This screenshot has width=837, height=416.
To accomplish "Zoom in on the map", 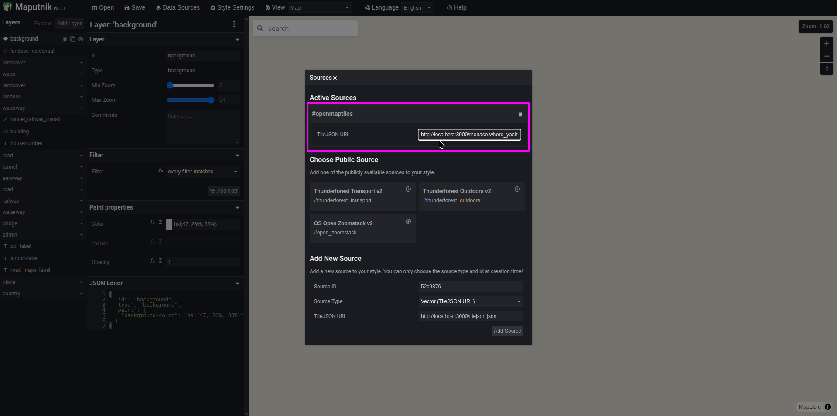I will click(827, 43).
